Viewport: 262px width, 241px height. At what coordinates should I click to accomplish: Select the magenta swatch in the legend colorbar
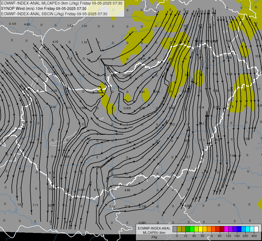pos(226,229)
